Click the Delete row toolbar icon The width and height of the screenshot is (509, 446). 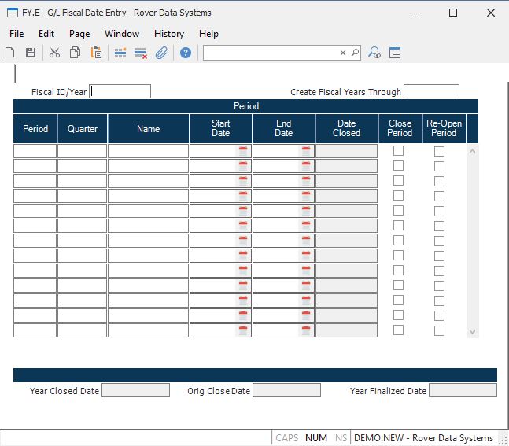141,53
